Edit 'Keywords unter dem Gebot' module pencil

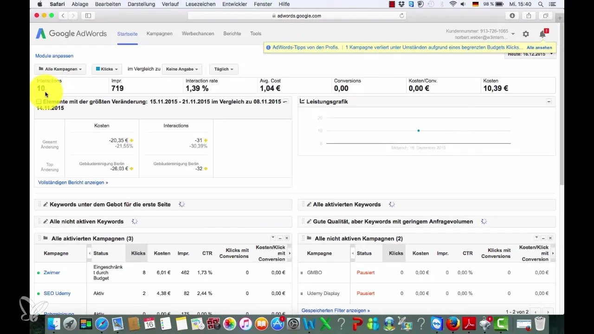click(45, 205)
